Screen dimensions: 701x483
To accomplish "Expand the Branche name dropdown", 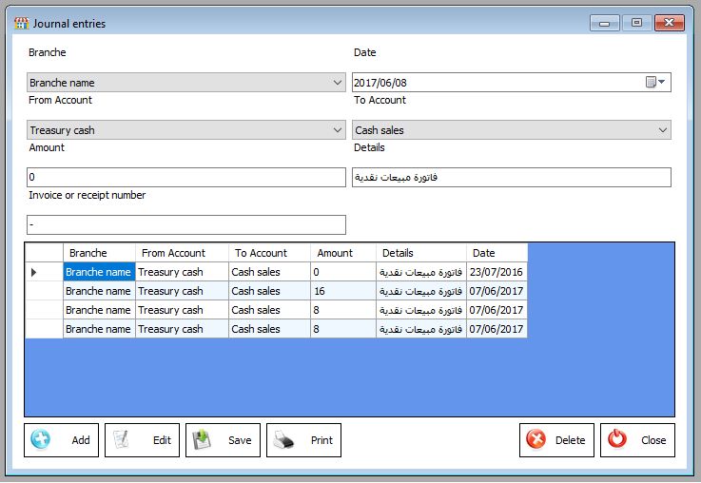I will (338, 83).
